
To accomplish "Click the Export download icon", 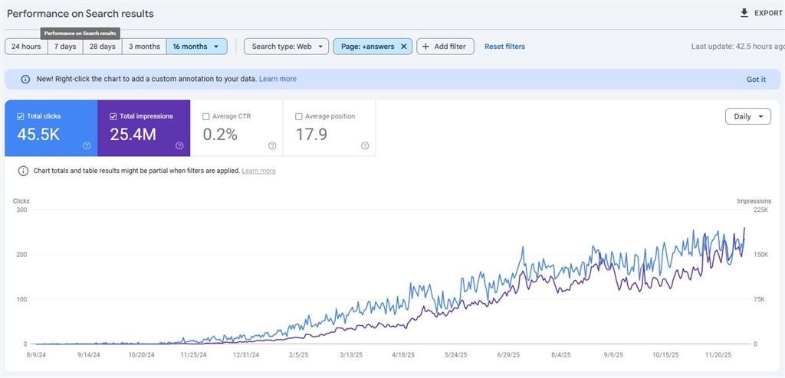I will click(744, 13).
